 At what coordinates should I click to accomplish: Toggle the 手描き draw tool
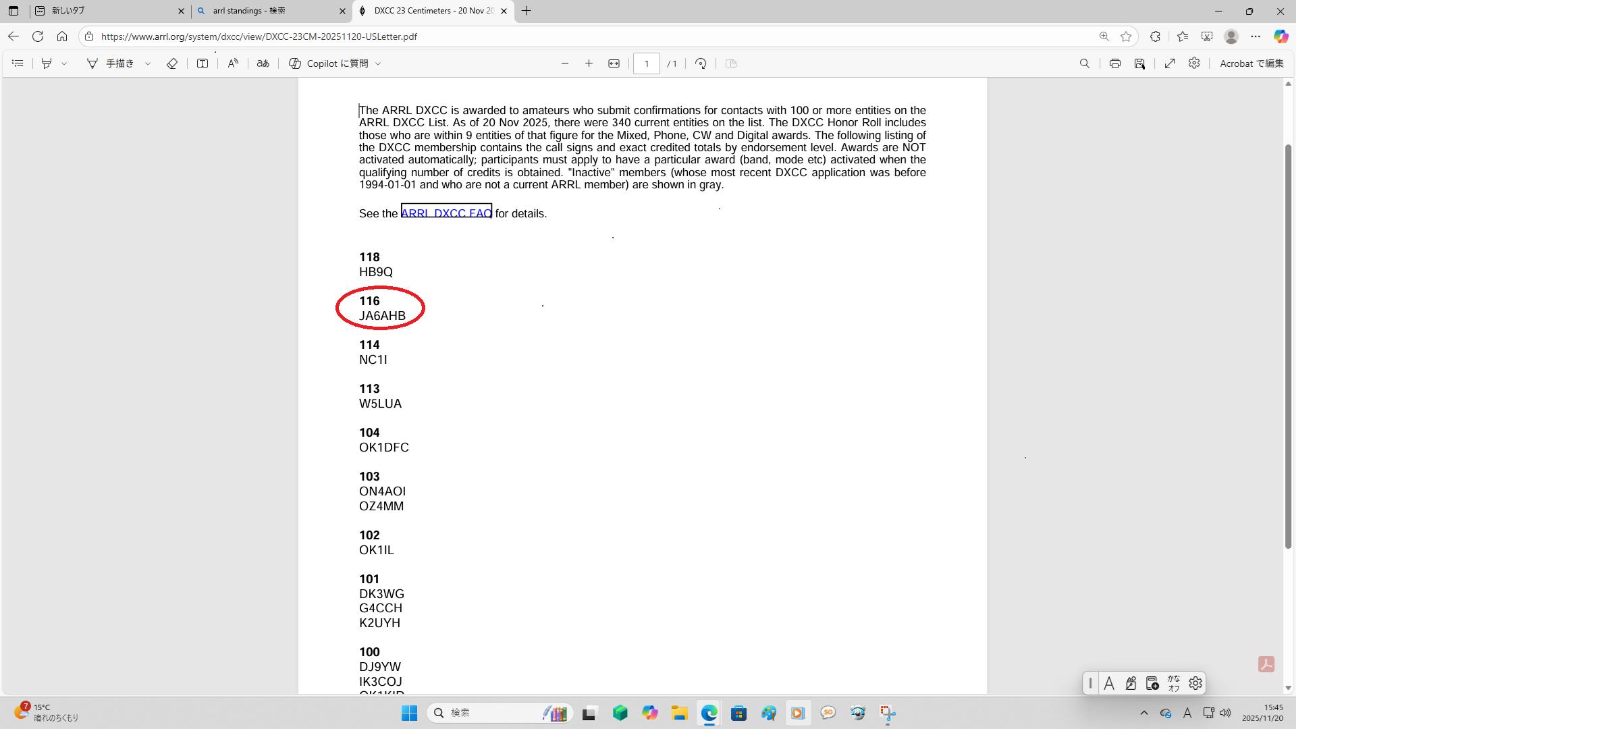[111, 63]
